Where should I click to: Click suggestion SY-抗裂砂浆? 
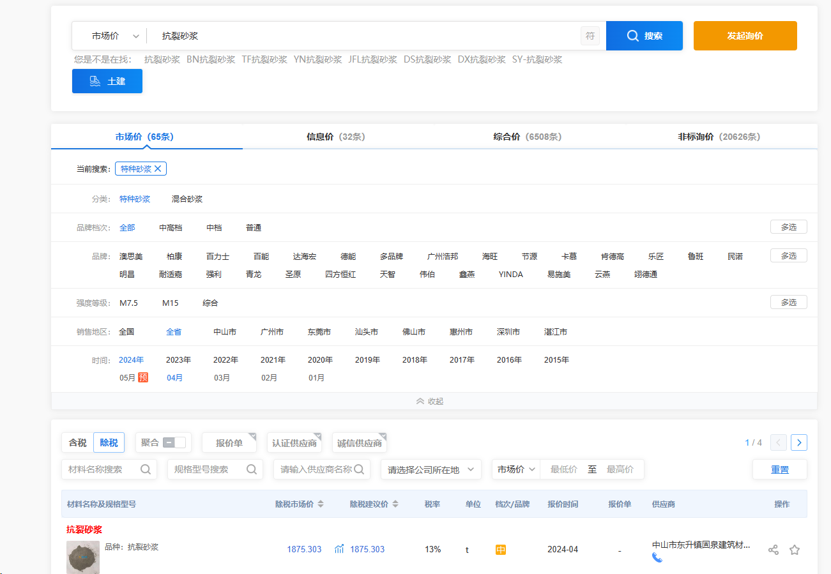[537, 59]
